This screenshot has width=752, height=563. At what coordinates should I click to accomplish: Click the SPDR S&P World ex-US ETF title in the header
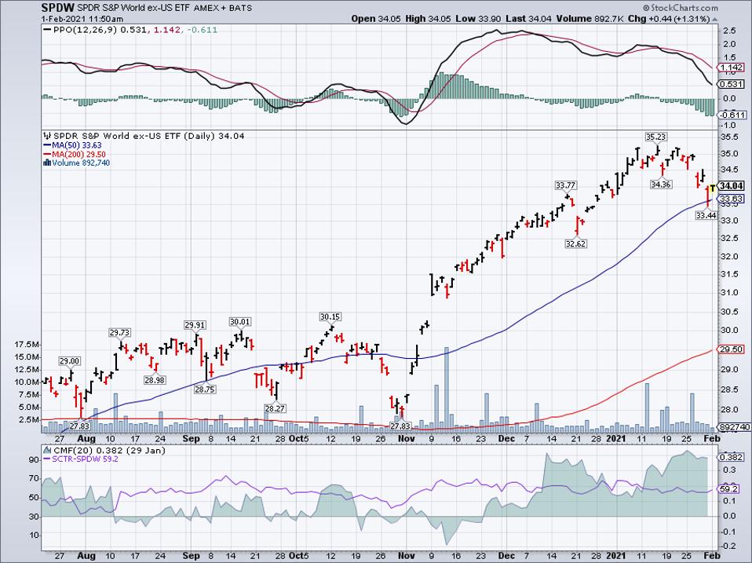tap(133, 8)
